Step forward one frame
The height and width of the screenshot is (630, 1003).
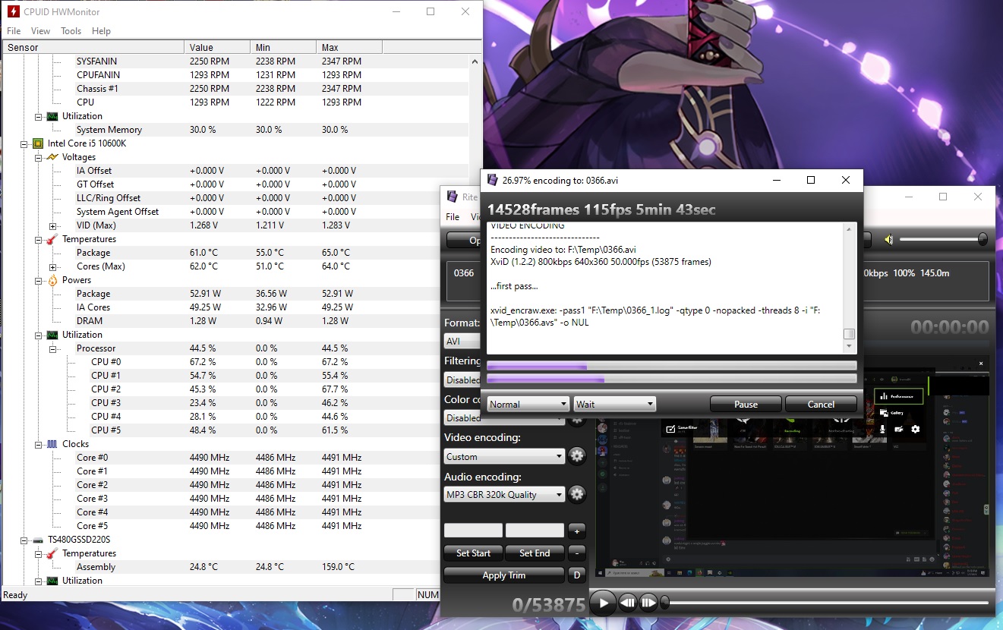[x=648, y=603]
